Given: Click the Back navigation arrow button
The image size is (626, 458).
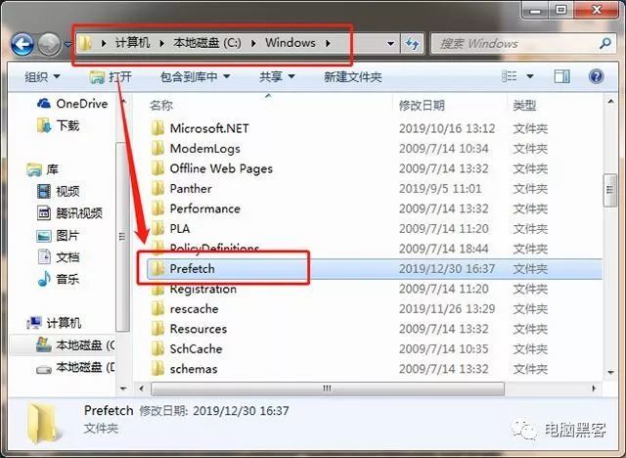Looking at the screenshot, I should [22, 43].
